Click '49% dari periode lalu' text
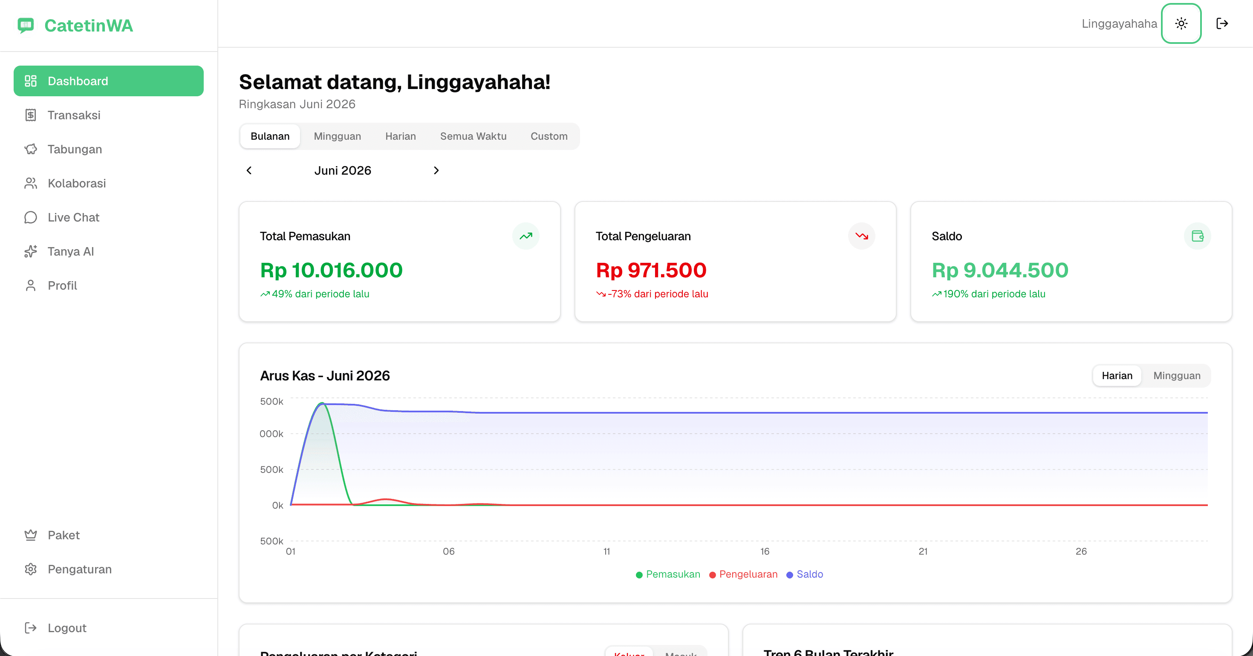Viewport: 1253px width, 656px height. pyautogui.click(x=320, y=294)
